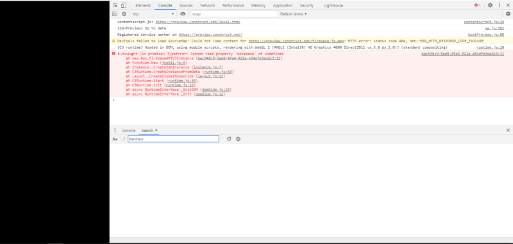Switch to the Console tab

pos(165,6)
